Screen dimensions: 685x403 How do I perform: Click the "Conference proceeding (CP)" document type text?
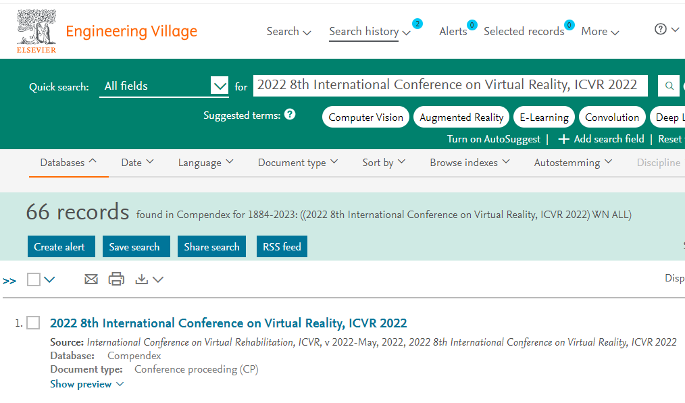click(x=197, y=369)
